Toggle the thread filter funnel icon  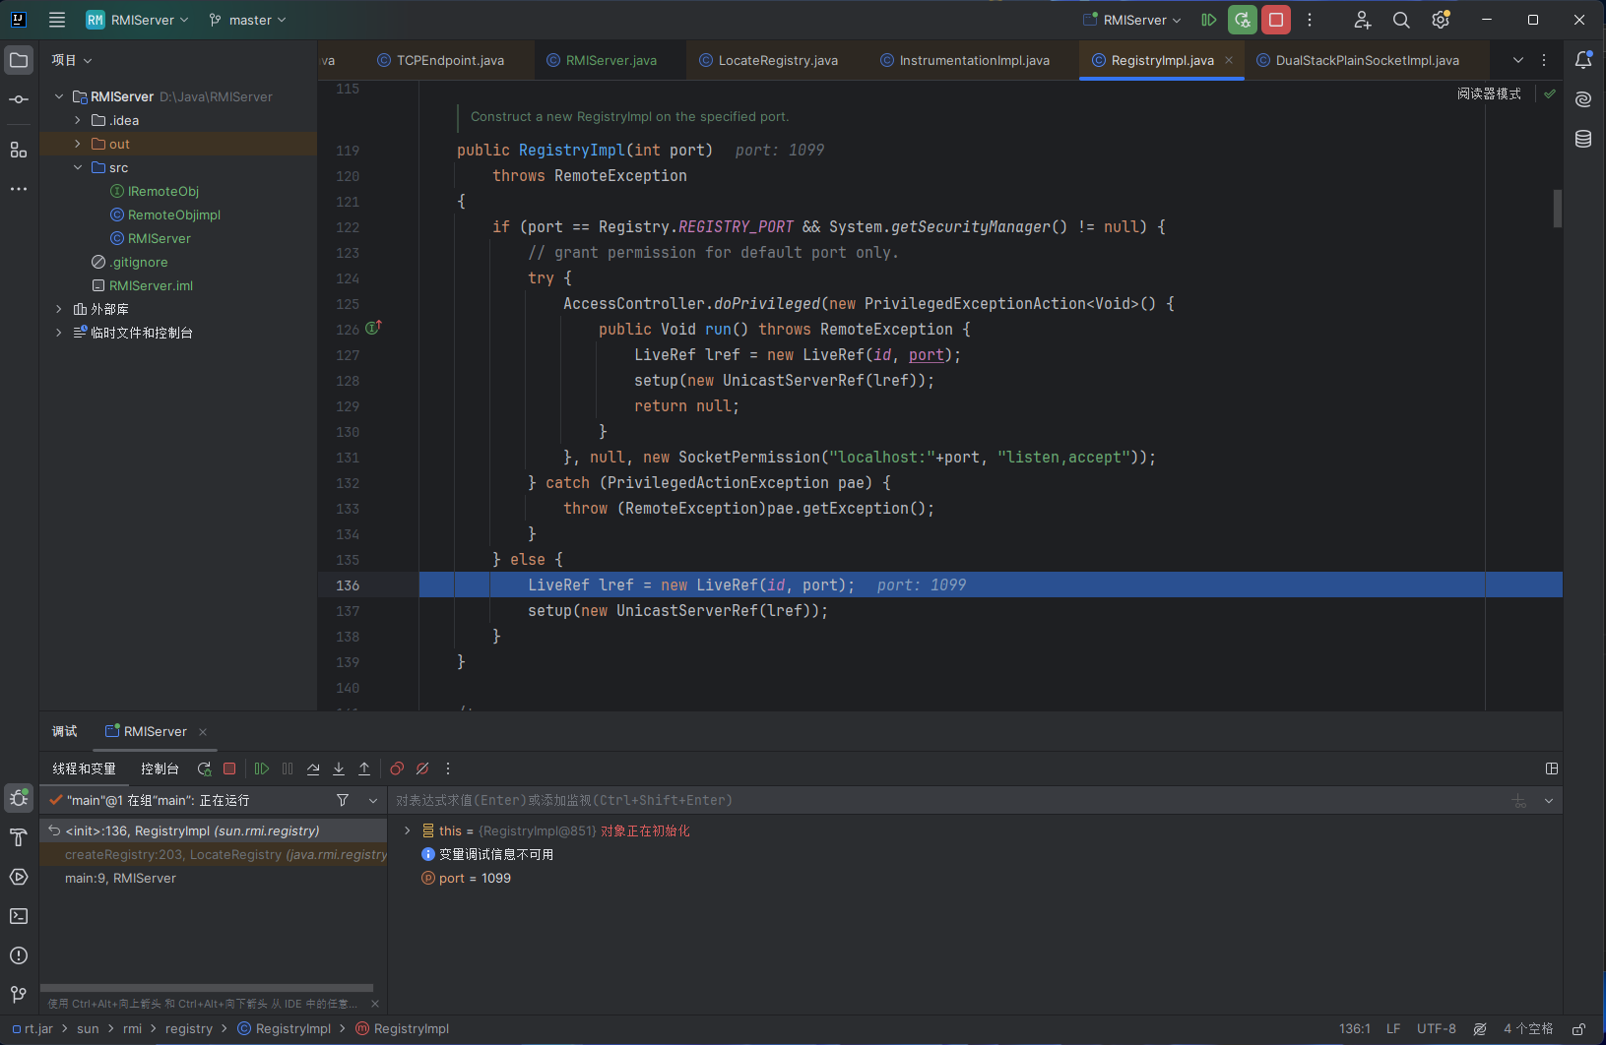(343, 800)
